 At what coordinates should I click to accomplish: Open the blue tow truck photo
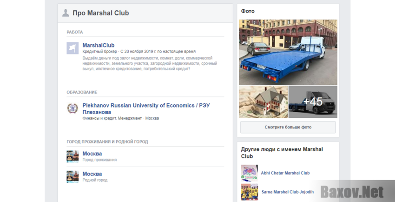[288, 52]
